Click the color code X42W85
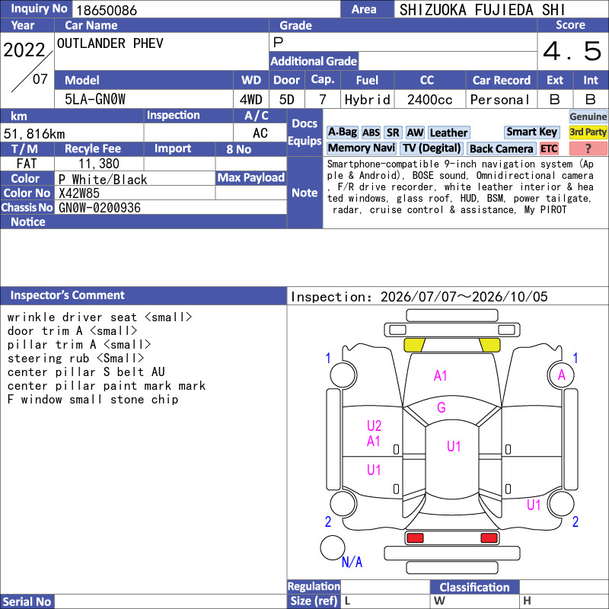Image resolution: width=609 pixels, height=609 pixels. [79, 193]
